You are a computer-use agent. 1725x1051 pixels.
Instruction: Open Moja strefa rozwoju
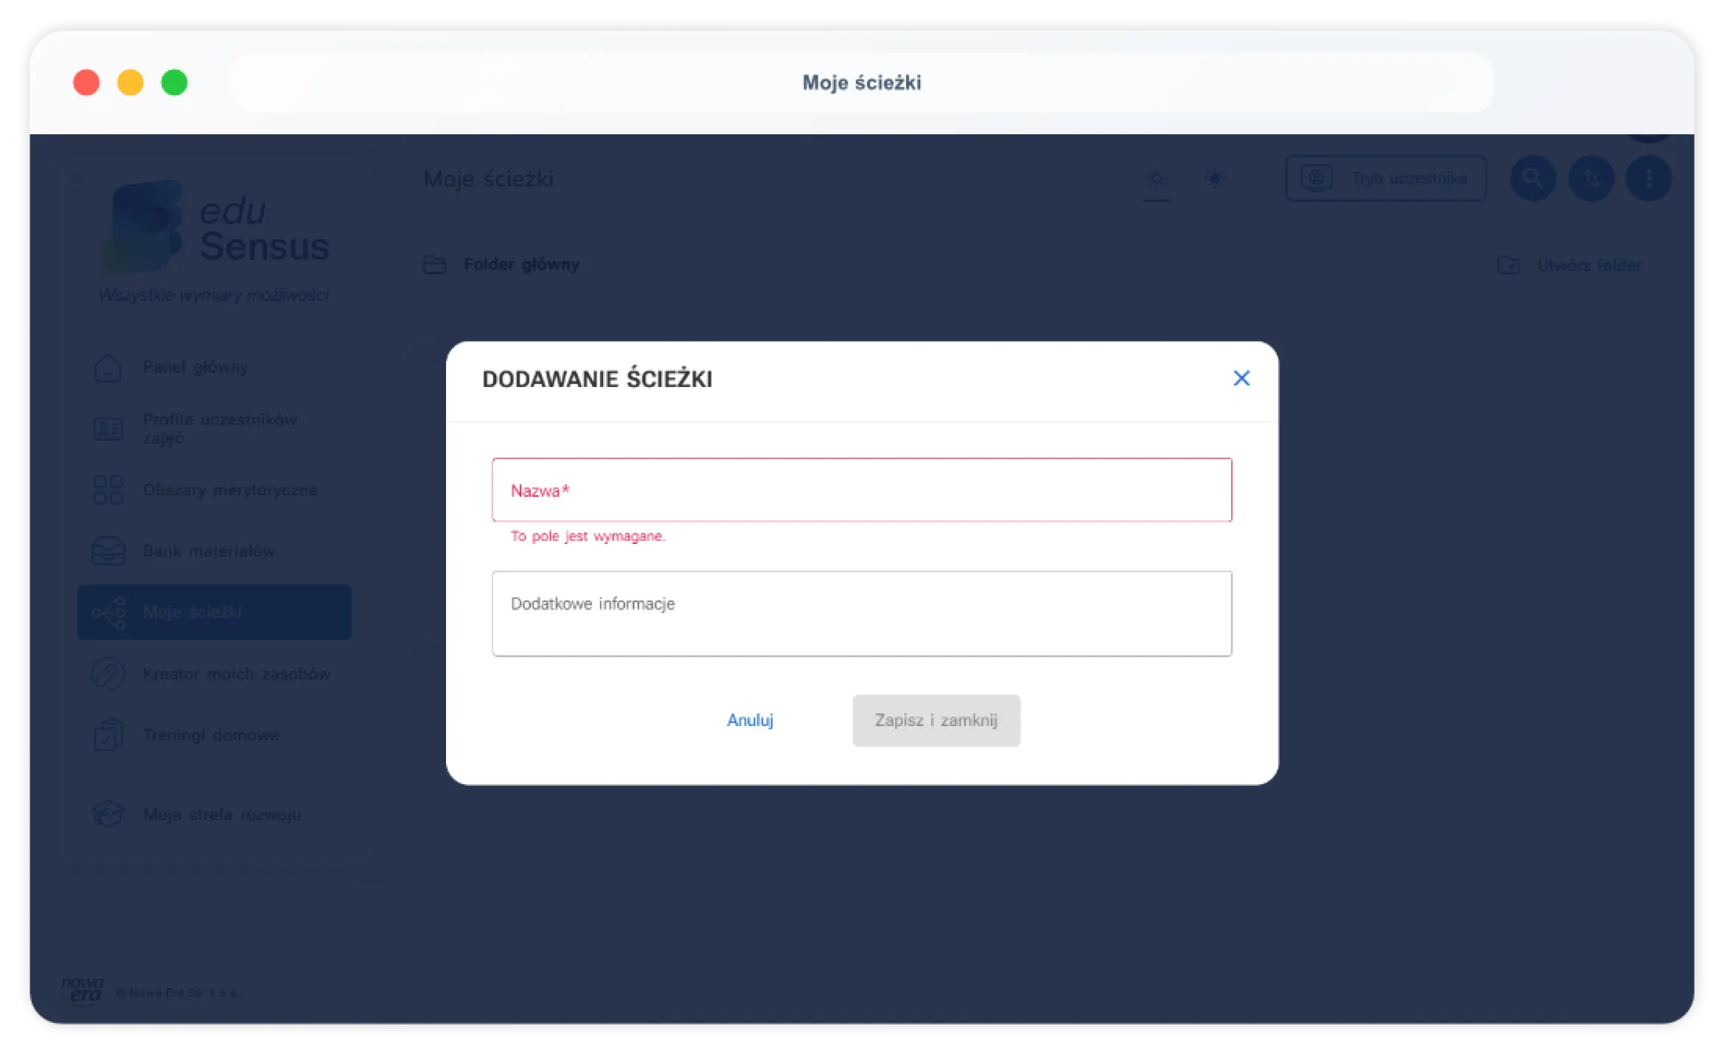pos(222,814)
